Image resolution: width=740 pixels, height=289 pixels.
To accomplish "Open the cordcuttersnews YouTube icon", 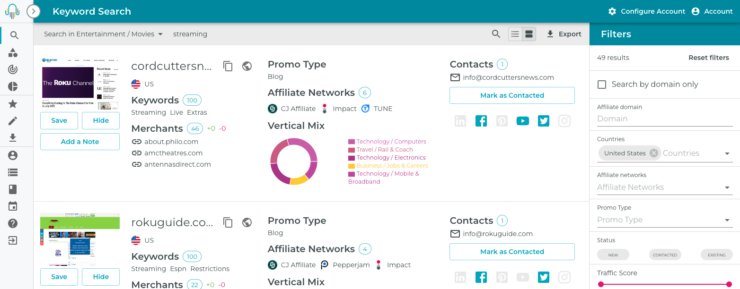I will [523, 121].
